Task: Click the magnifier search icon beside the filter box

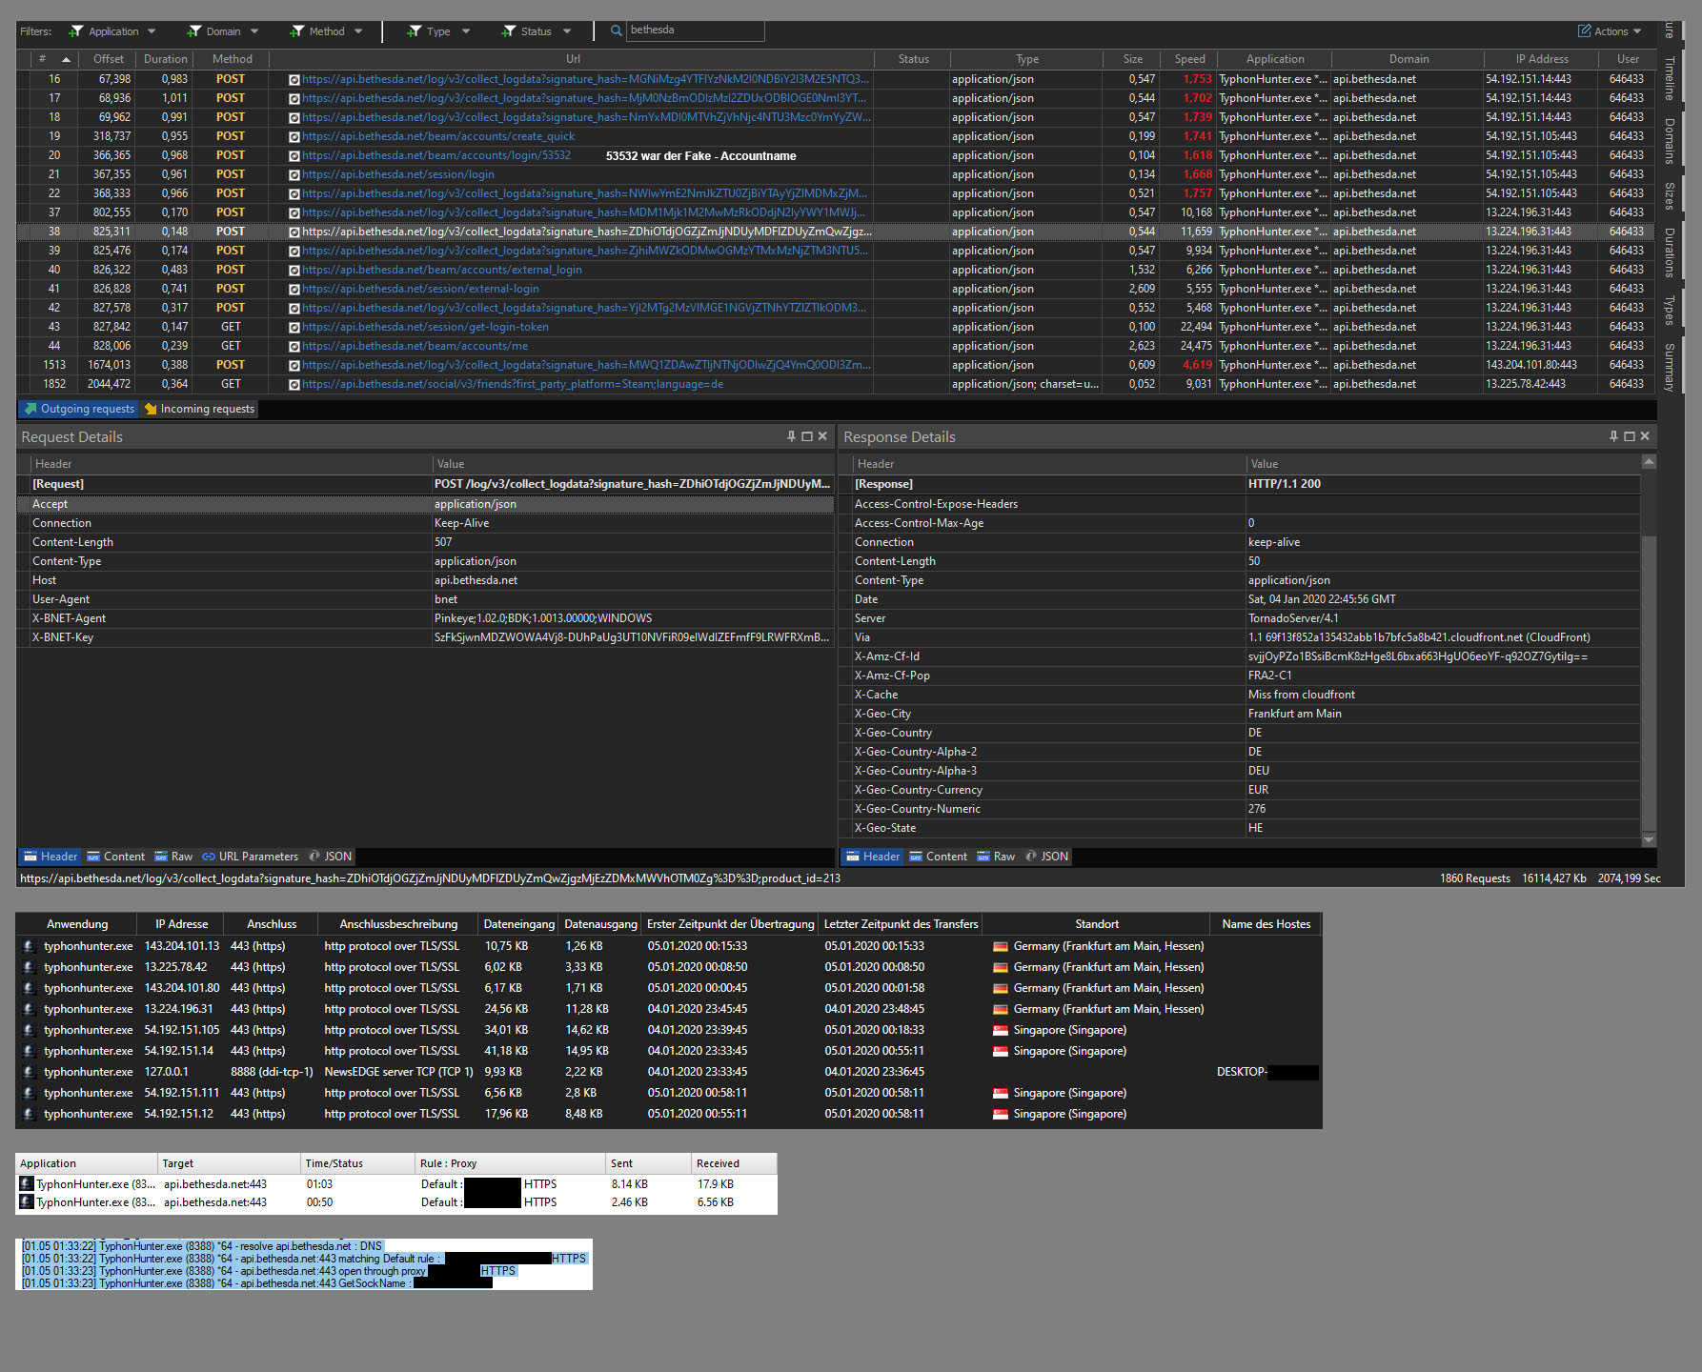Action: [617, 30]
